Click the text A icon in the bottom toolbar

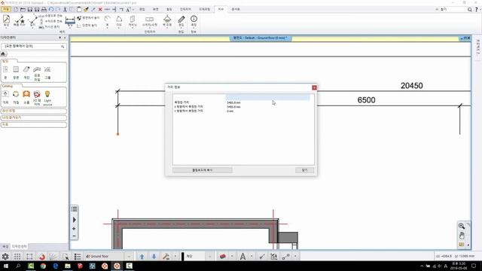(x=243, y=256)
